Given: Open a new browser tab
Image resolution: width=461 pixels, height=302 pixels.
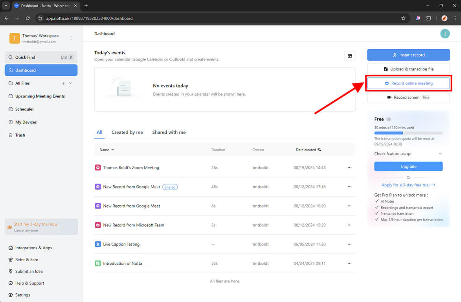Looking at the screenshot, I should click(x=86, y=6).
